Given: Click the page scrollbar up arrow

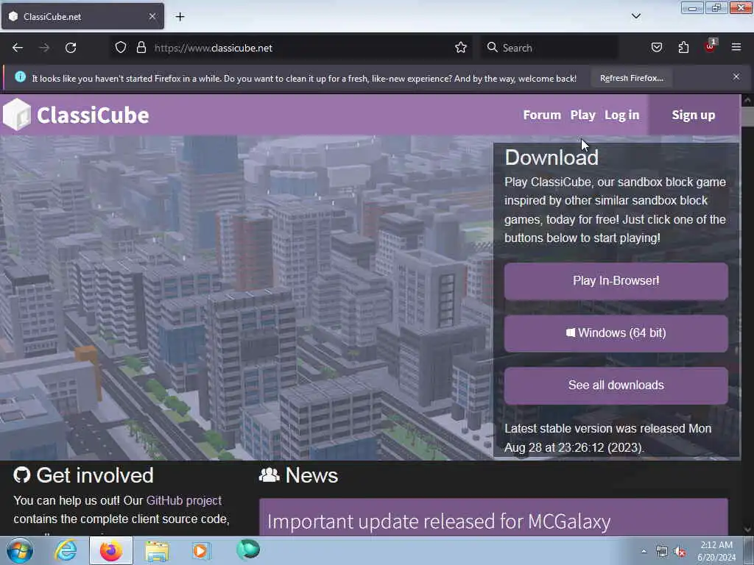Looking at the screenshot, I should click(747, 100).
